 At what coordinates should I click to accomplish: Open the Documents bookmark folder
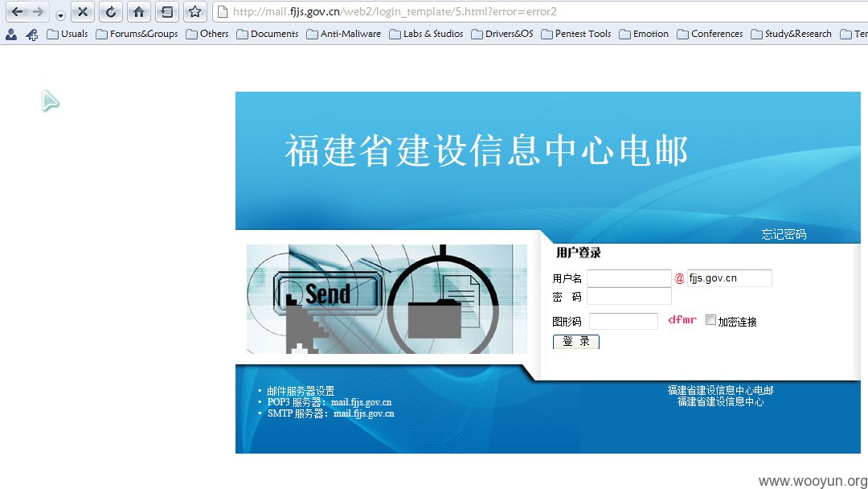pyautogui.click(x=268, y=34)
